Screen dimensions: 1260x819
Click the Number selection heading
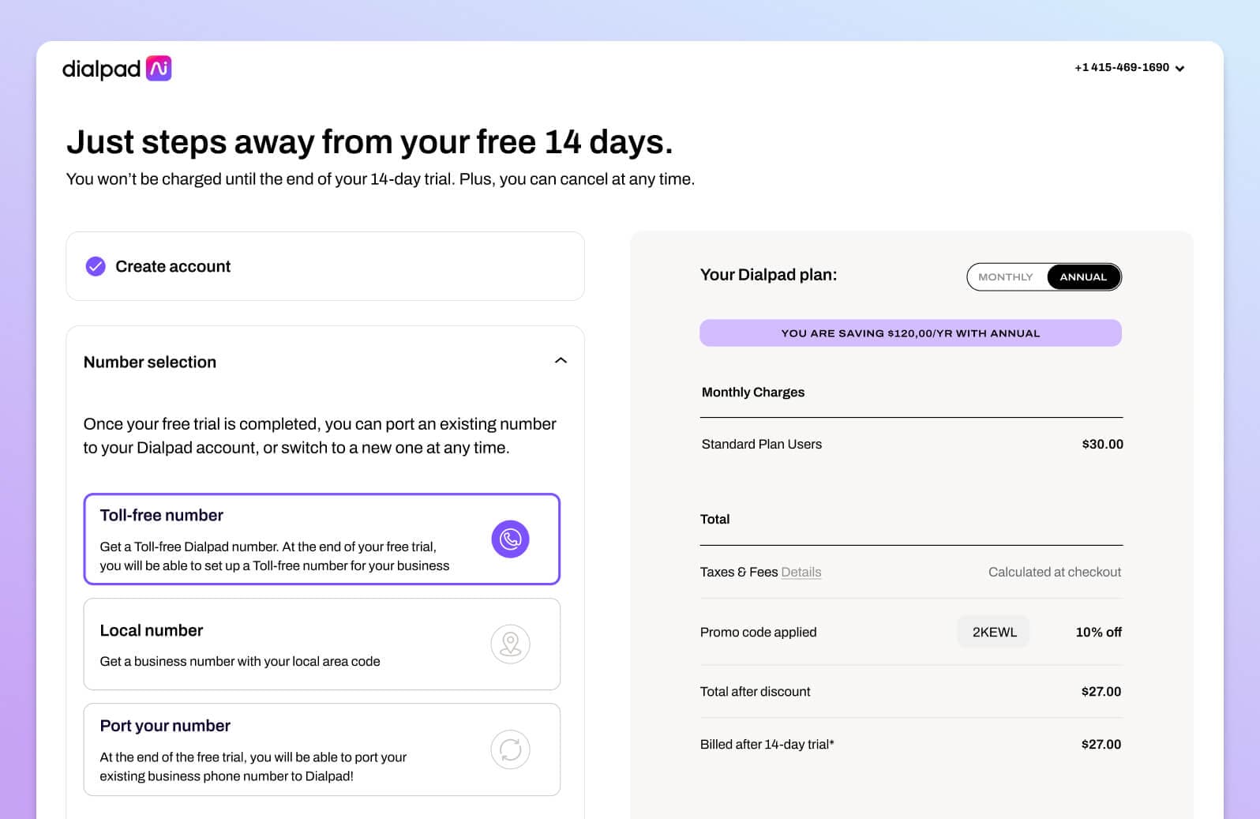click(150, 362)
